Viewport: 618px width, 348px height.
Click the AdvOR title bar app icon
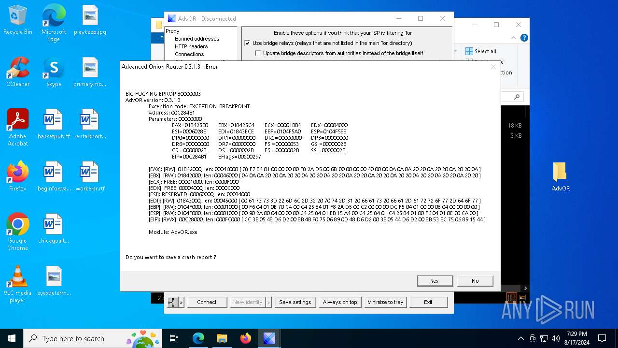pos(171,19)
